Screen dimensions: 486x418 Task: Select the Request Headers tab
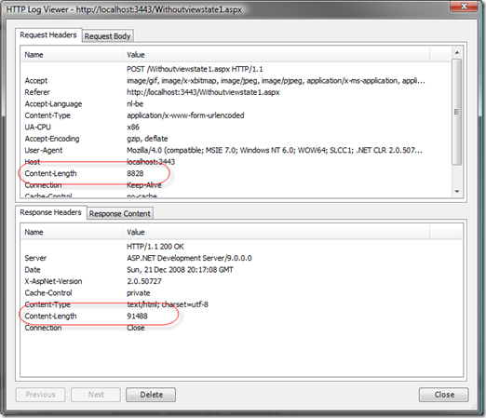click(x=48, y=35)
